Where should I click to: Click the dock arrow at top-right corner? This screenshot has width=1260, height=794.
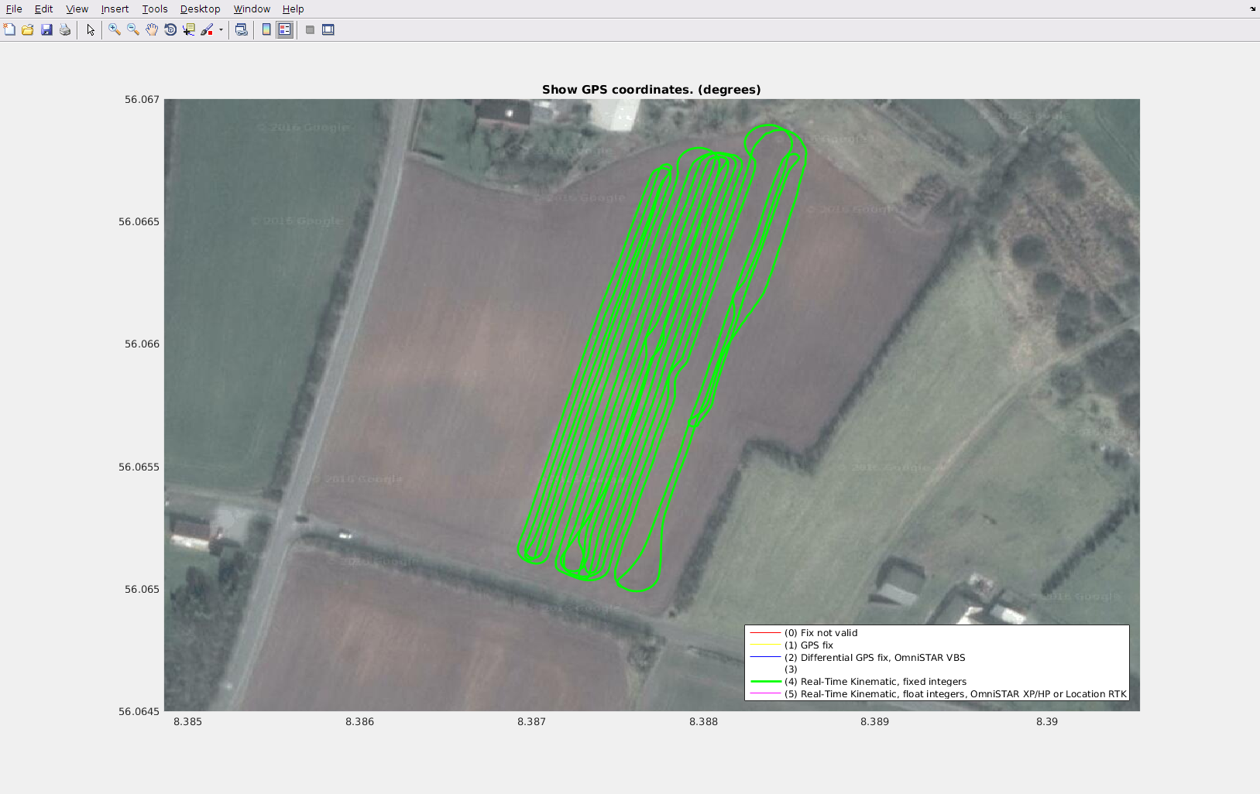1252,9
